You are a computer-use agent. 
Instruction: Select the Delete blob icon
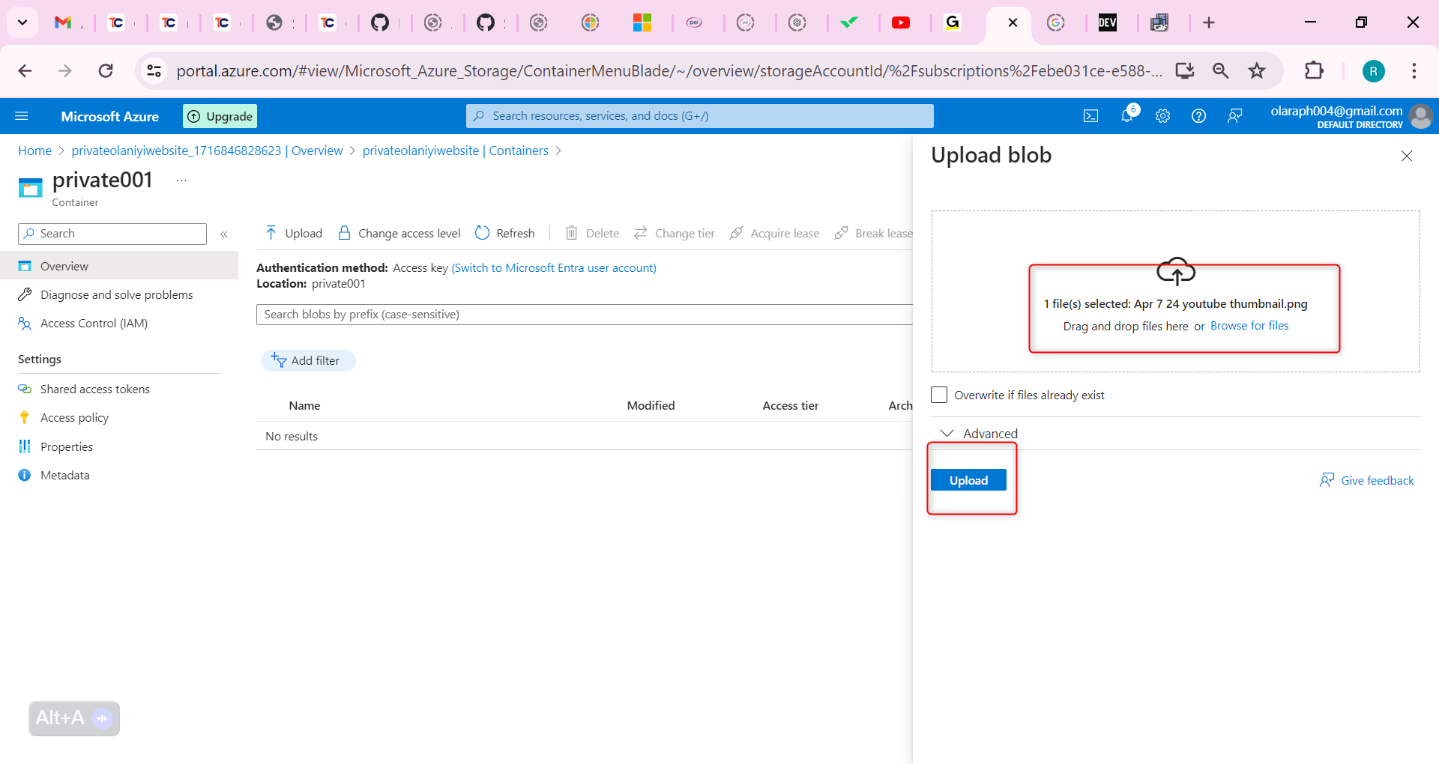[571, 233]
